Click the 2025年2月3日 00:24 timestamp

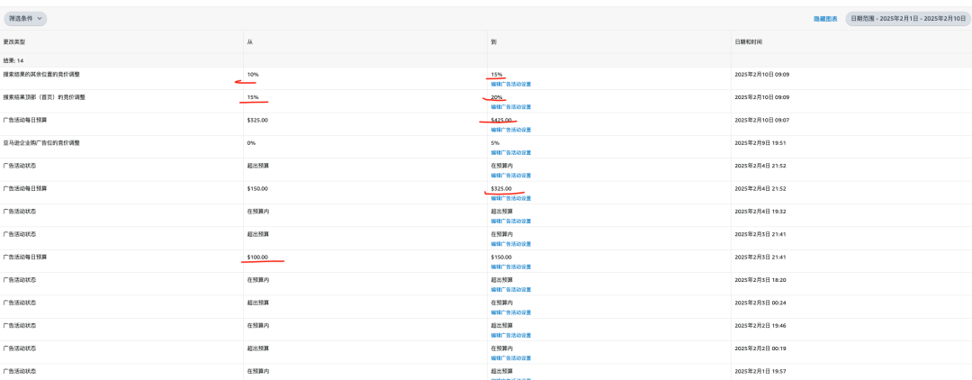click(x=760, y=303)
